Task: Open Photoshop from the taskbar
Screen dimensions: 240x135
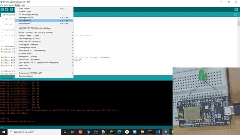Action: point(96,132)
